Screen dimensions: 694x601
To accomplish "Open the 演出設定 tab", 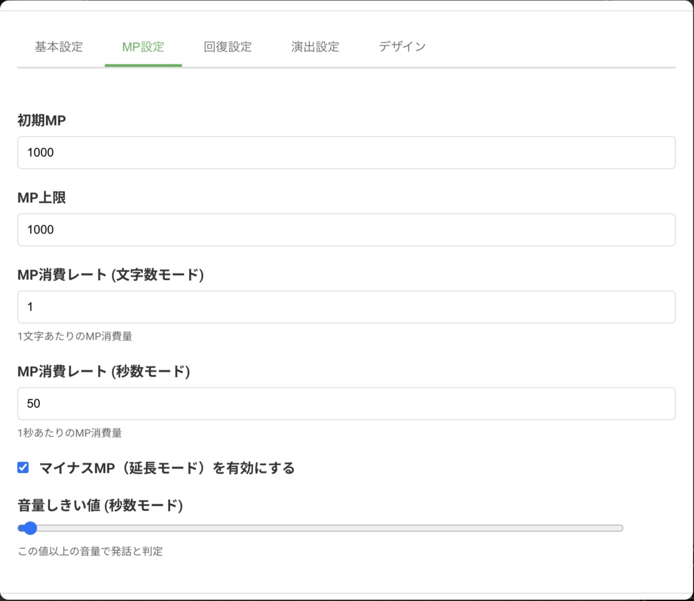I will click(314, 47).
